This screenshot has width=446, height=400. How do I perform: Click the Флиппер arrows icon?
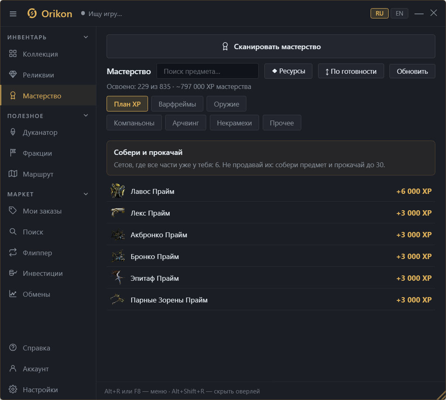coord(13,252)
